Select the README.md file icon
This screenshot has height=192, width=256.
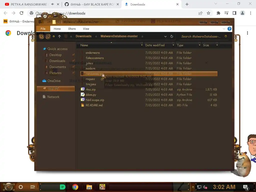point(82,105)
